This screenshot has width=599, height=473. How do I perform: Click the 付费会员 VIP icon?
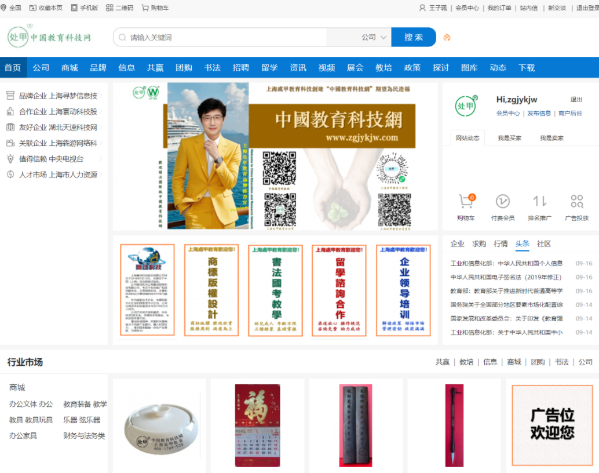tap(503, 201)
